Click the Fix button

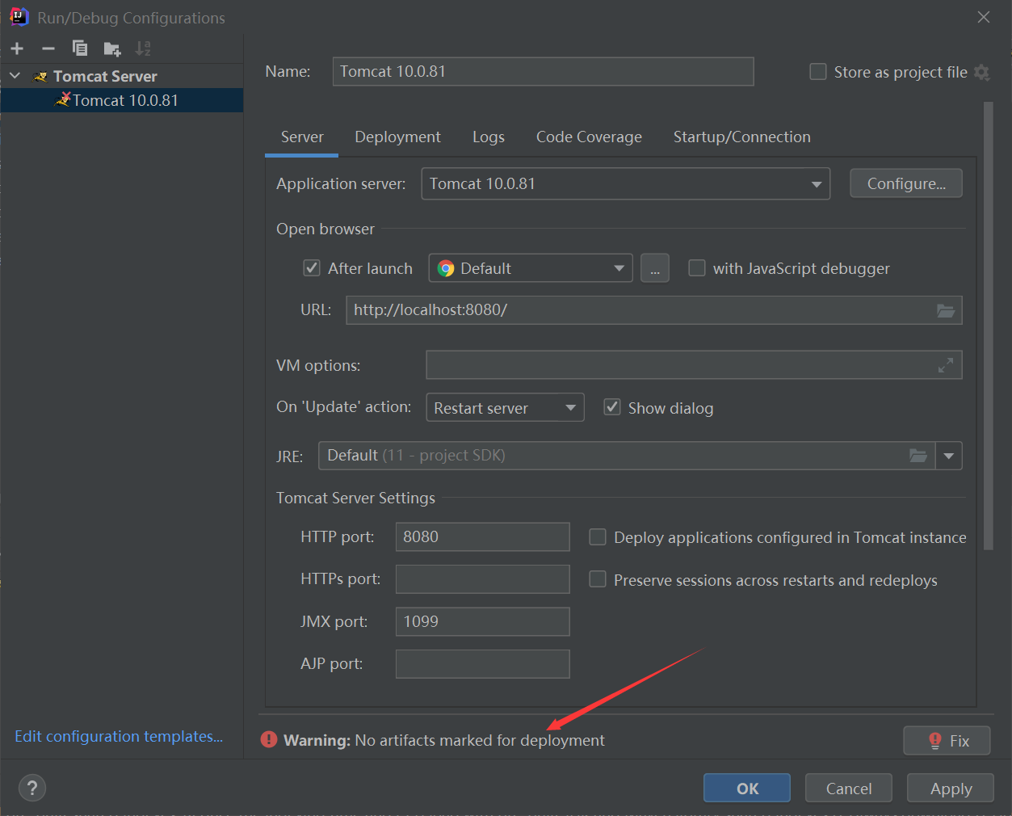947,741
